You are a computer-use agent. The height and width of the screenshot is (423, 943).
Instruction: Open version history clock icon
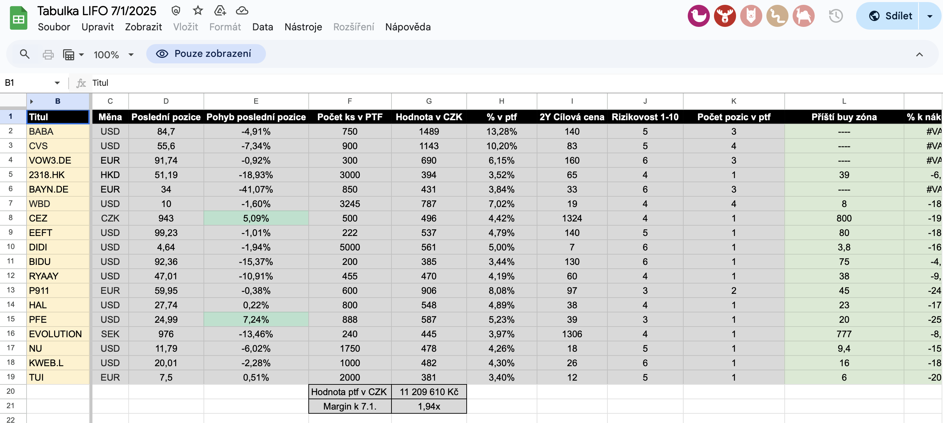(835, 16)
